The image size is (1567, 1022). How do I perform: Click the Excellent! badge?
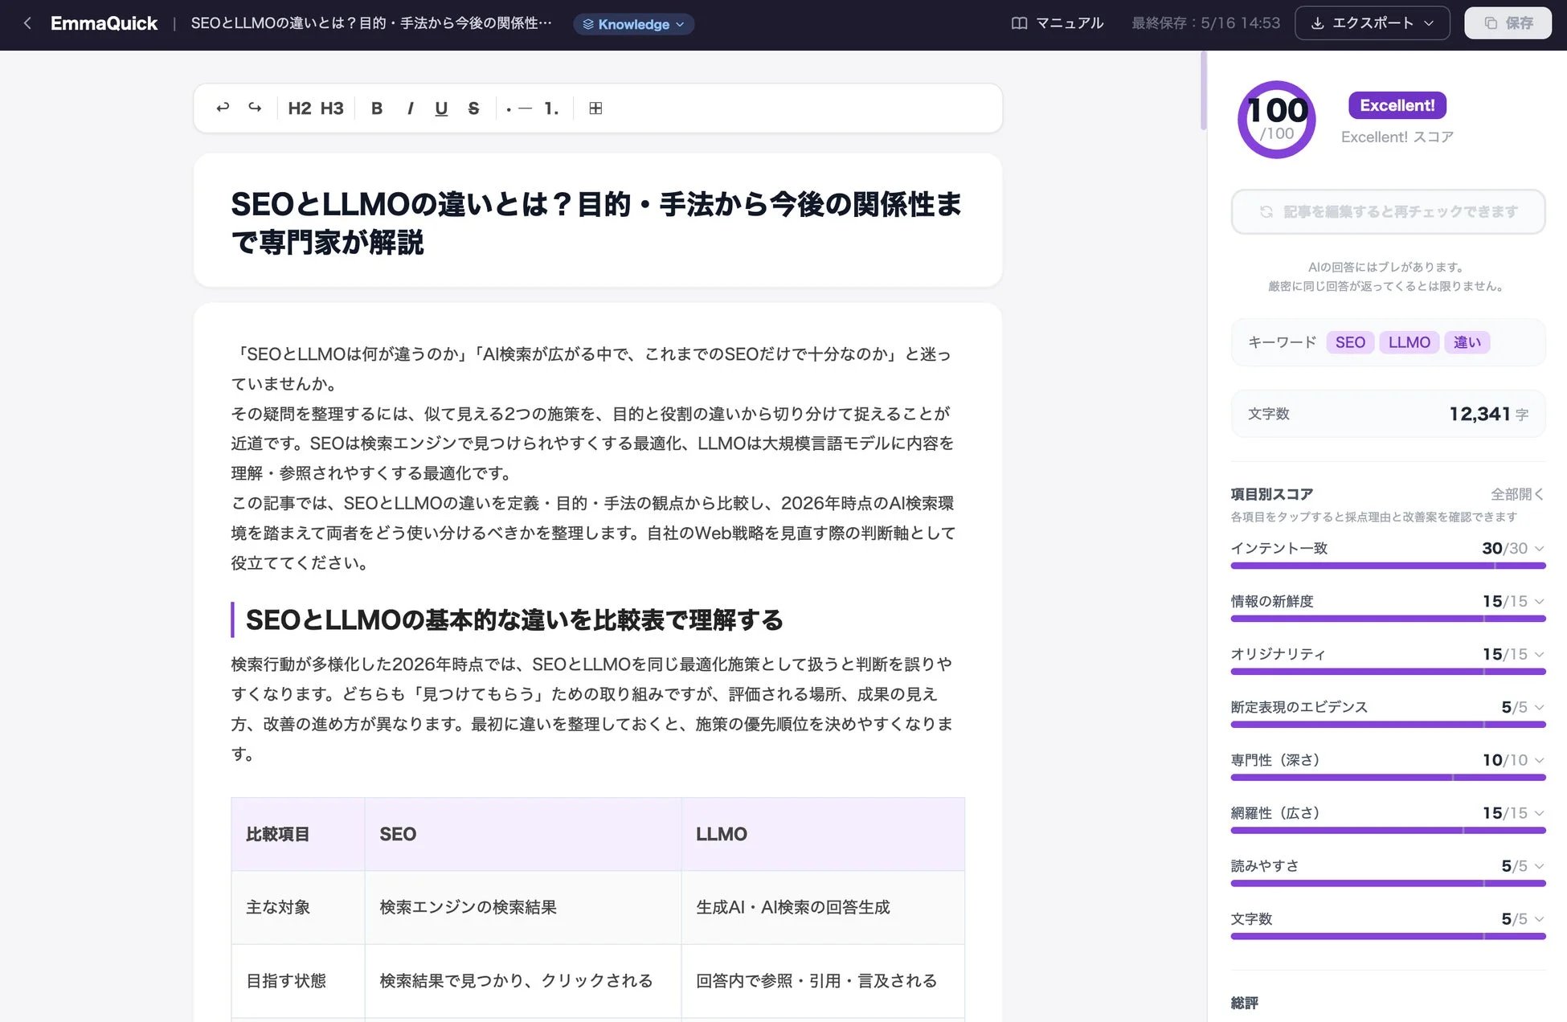point(1397,105)
